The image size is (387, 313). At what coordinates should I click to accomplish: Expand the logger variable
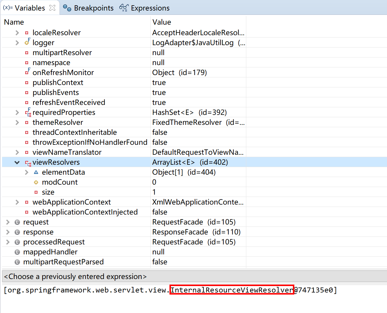coord(17,43)
